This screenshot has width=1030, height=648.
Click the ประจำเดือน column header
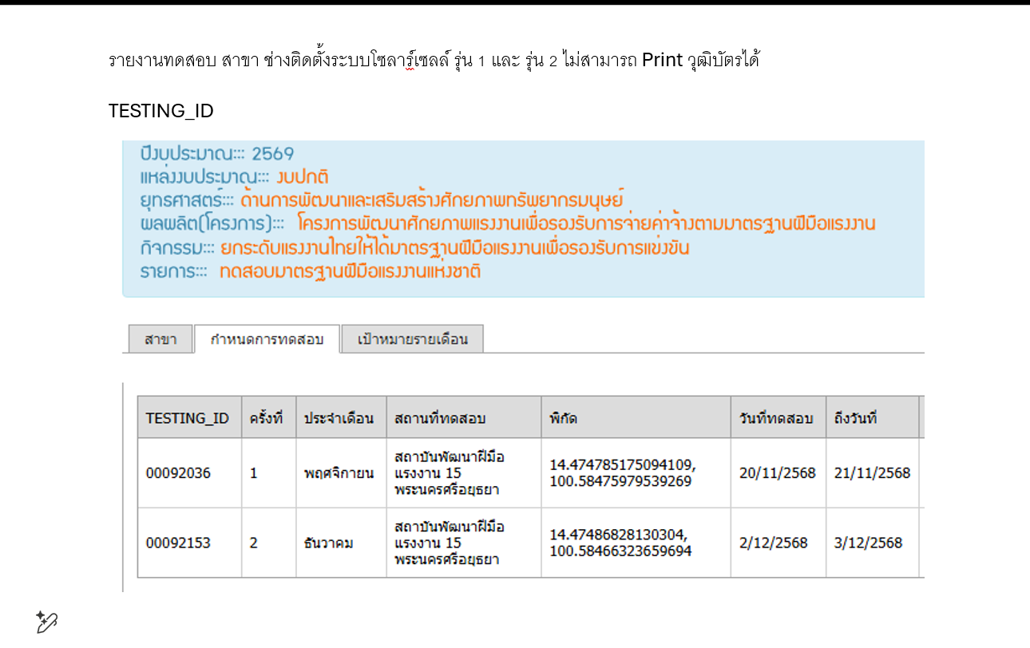339,418
